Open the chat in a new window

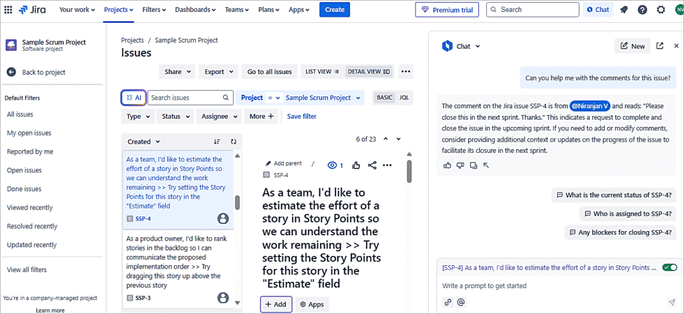(x=660, y=46)
